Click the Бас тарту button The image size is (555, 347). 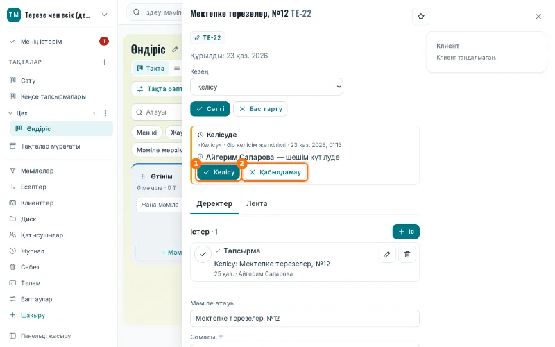pos(261,109)
